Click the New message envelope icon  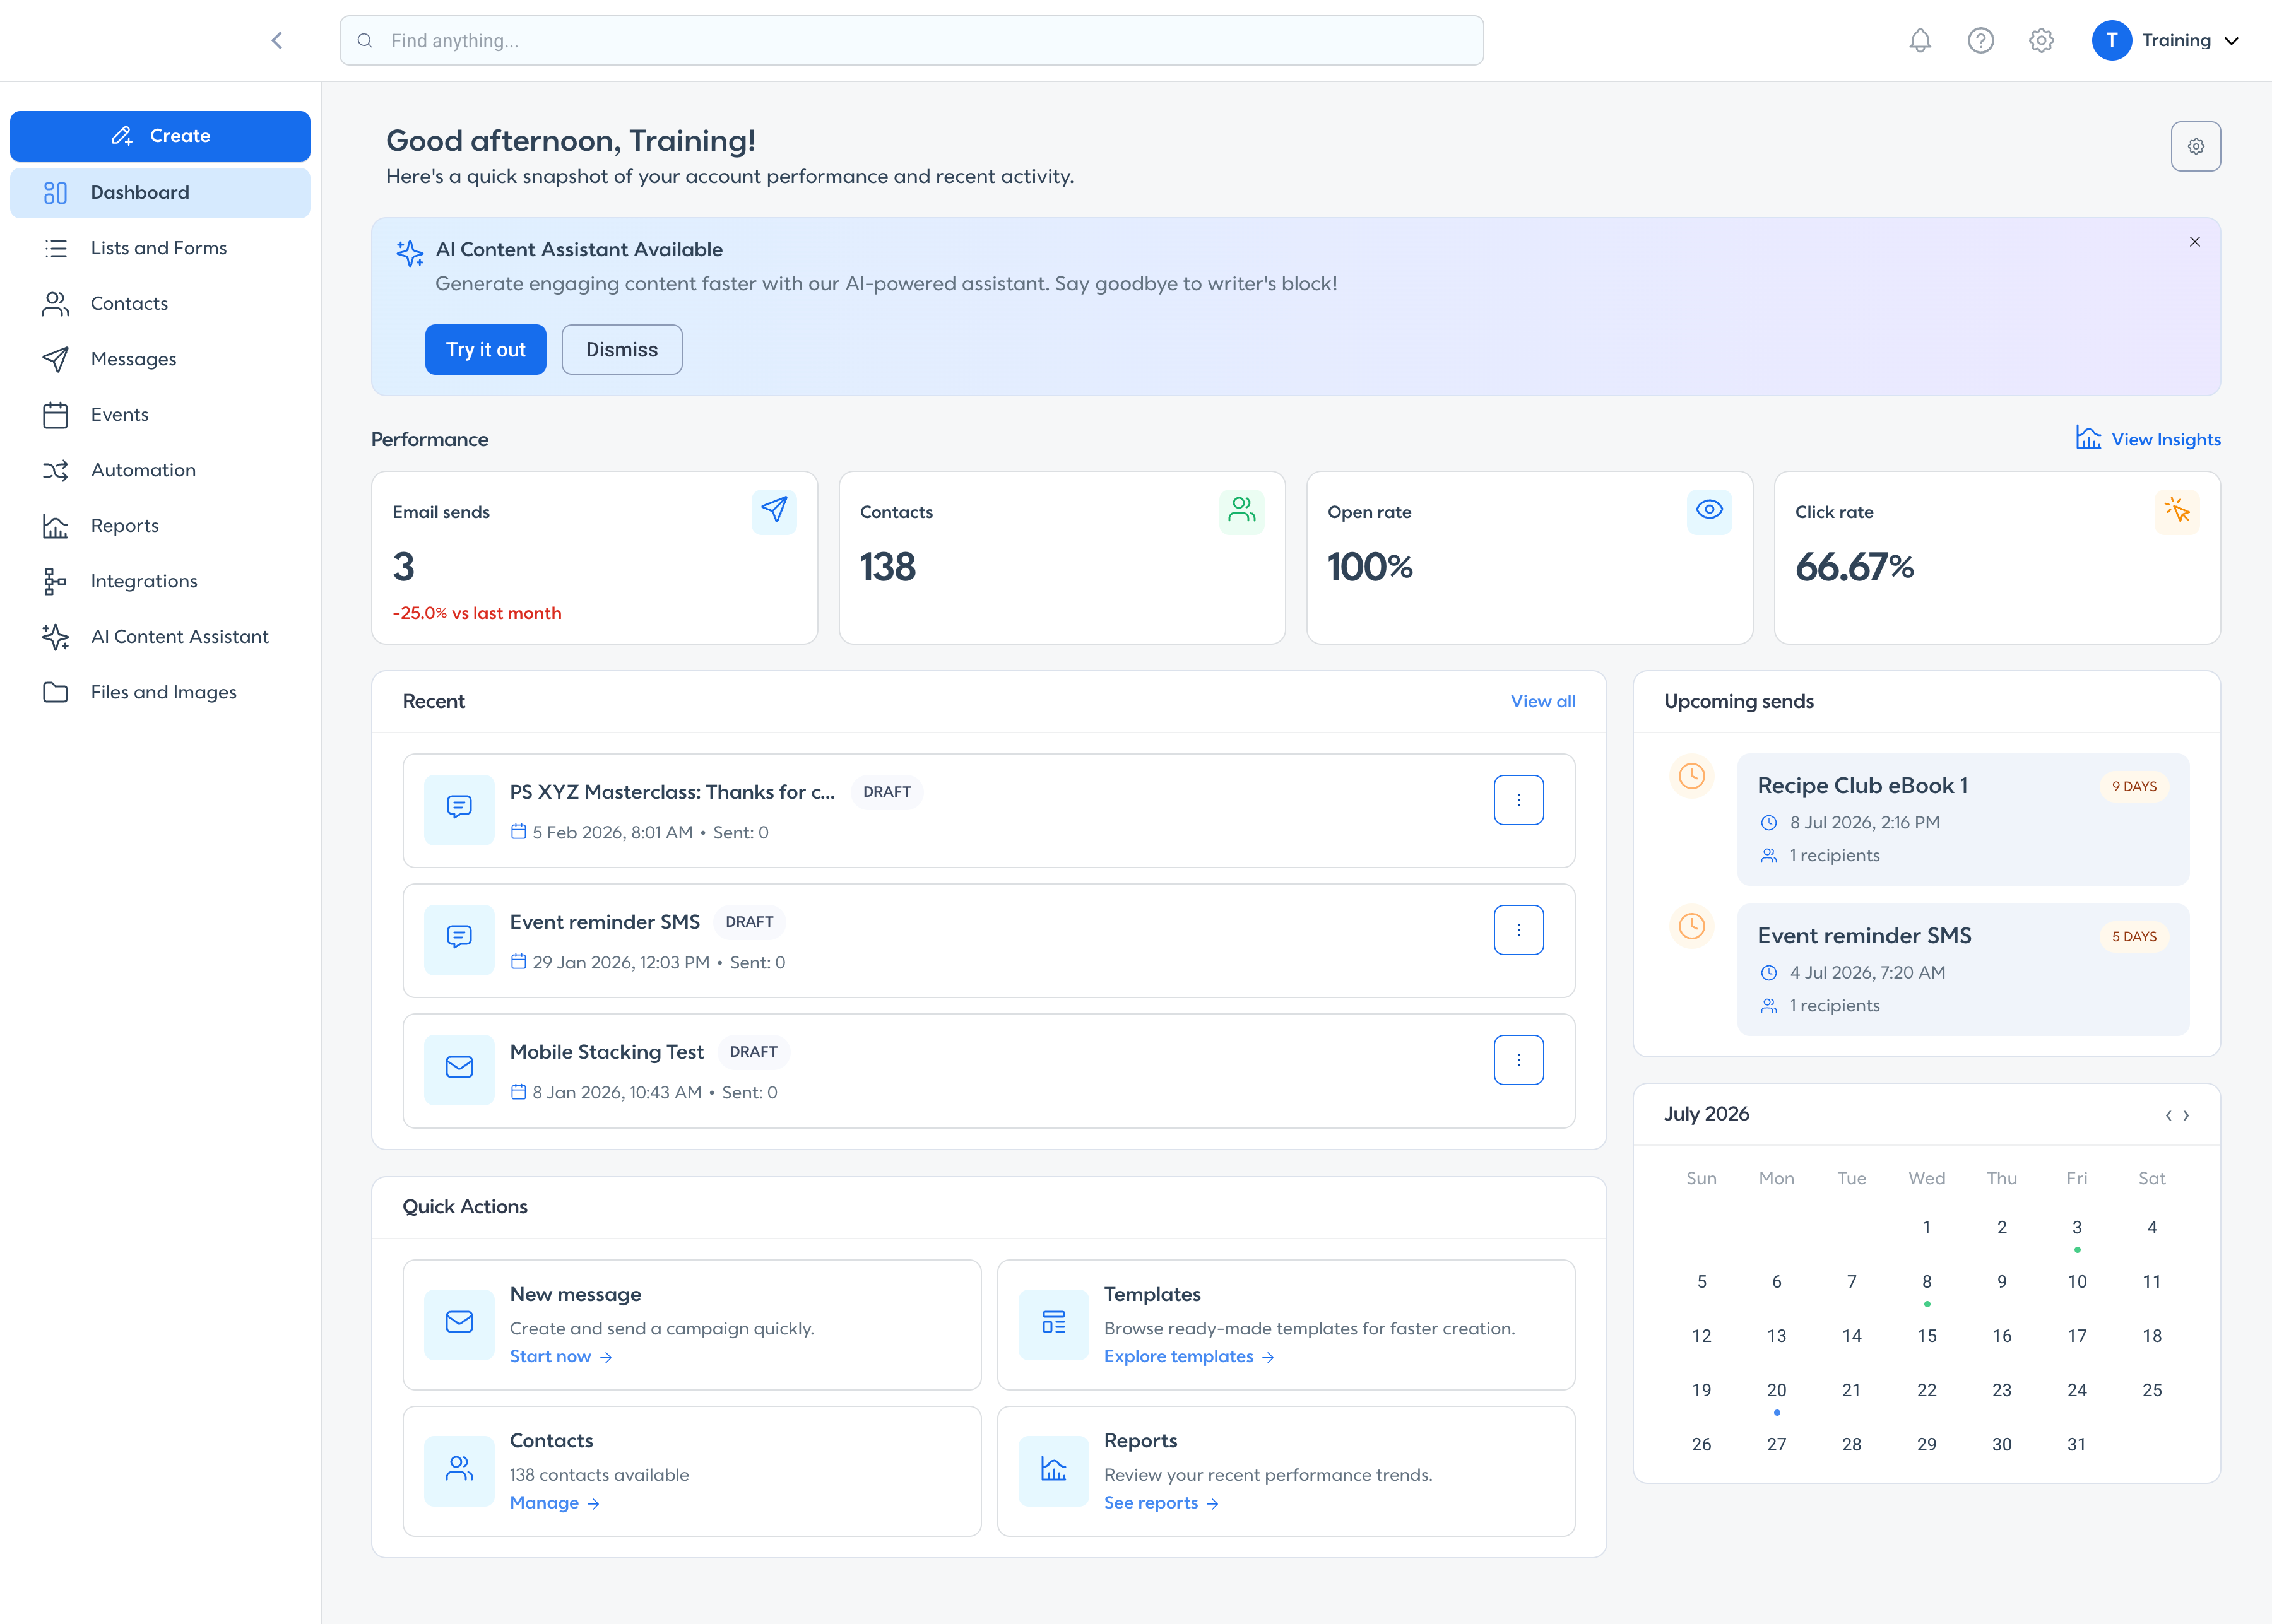[x=459, y=1324]
